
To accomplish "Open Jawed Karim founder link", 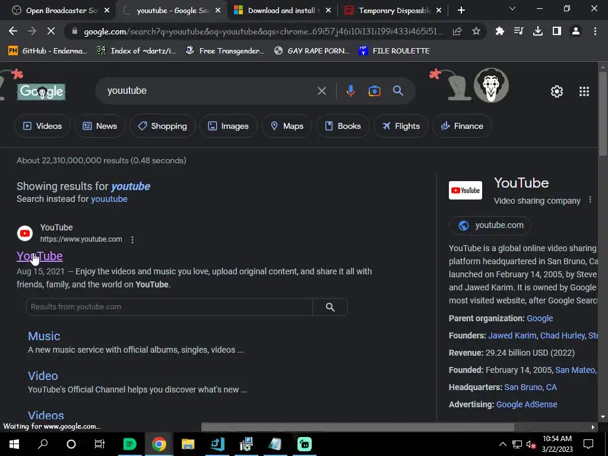I will click(512, 336).
